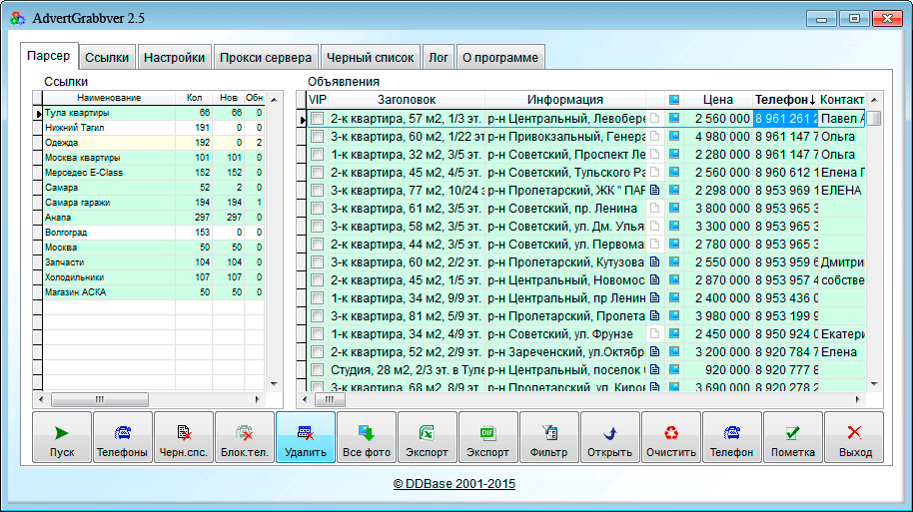Start parsing with the Пуск button
The width and height of the screenshot is (913, 512).
(x=62, y=437)
